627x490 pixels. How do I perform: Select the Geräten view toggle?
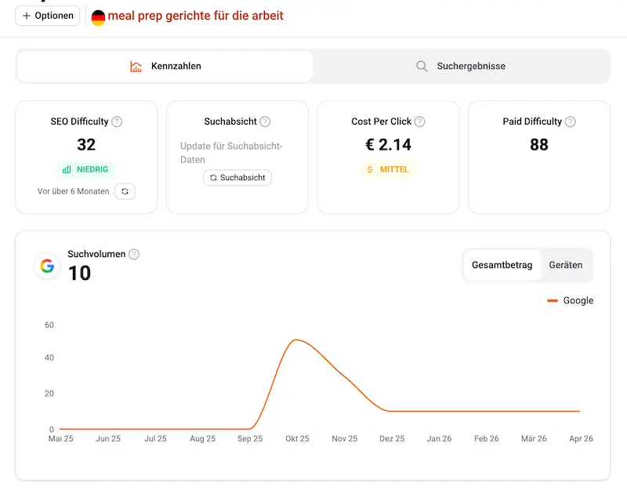click(565, 265)
